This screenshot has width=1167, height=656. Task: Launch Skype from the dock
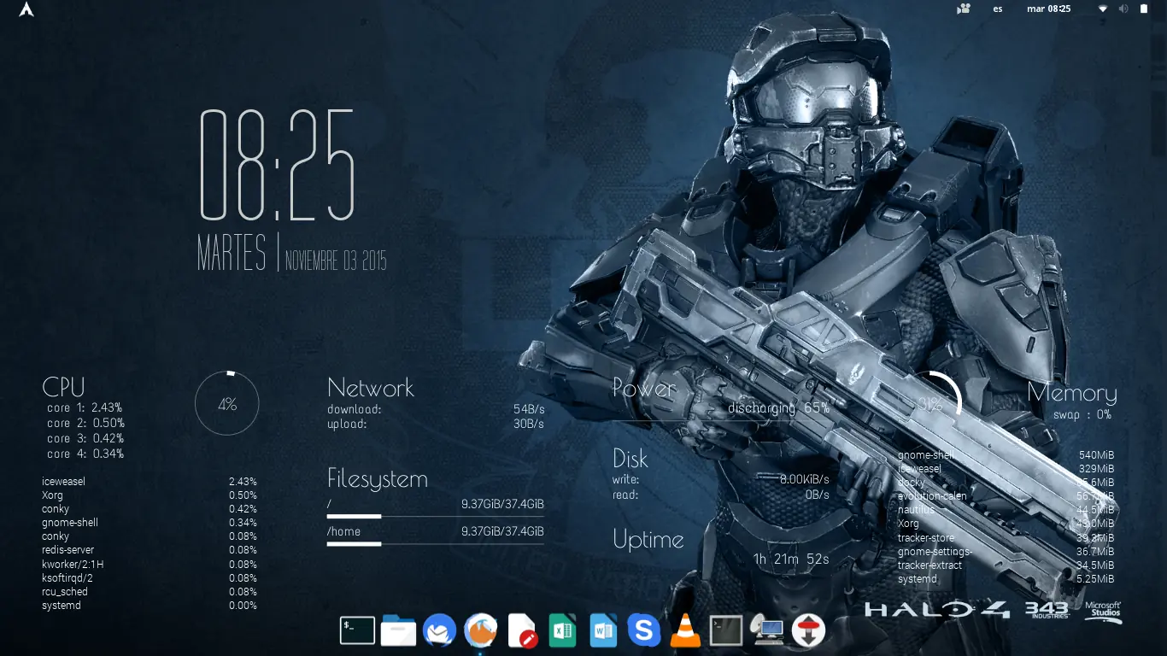click(x=644, y=630)
